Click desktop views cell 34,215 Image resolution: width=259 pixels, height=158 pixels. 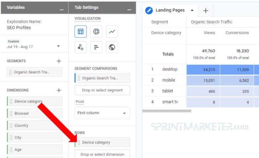coord(203,70)
